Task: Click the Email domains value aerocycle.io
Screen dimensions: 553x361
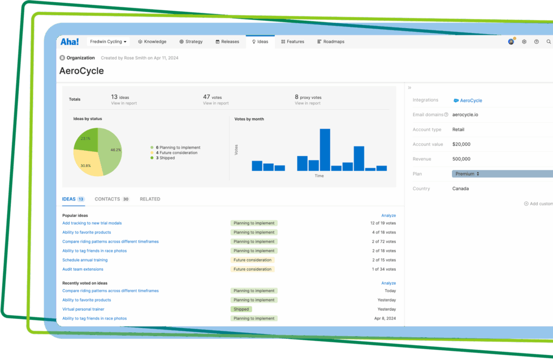Action: (465, 115)
